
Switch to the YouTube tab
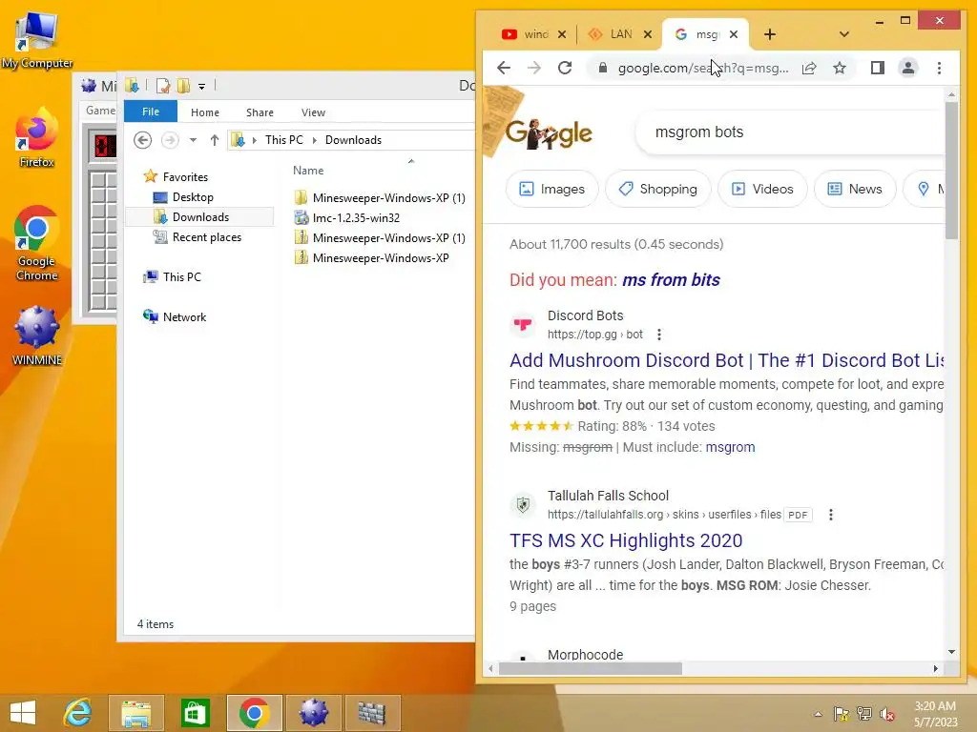click(527, 34)
